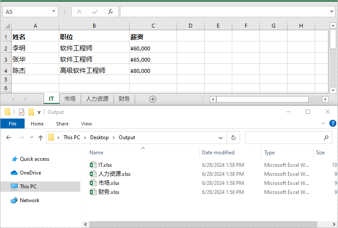Click Excel vertical scroll up arrow

(333, 25)
